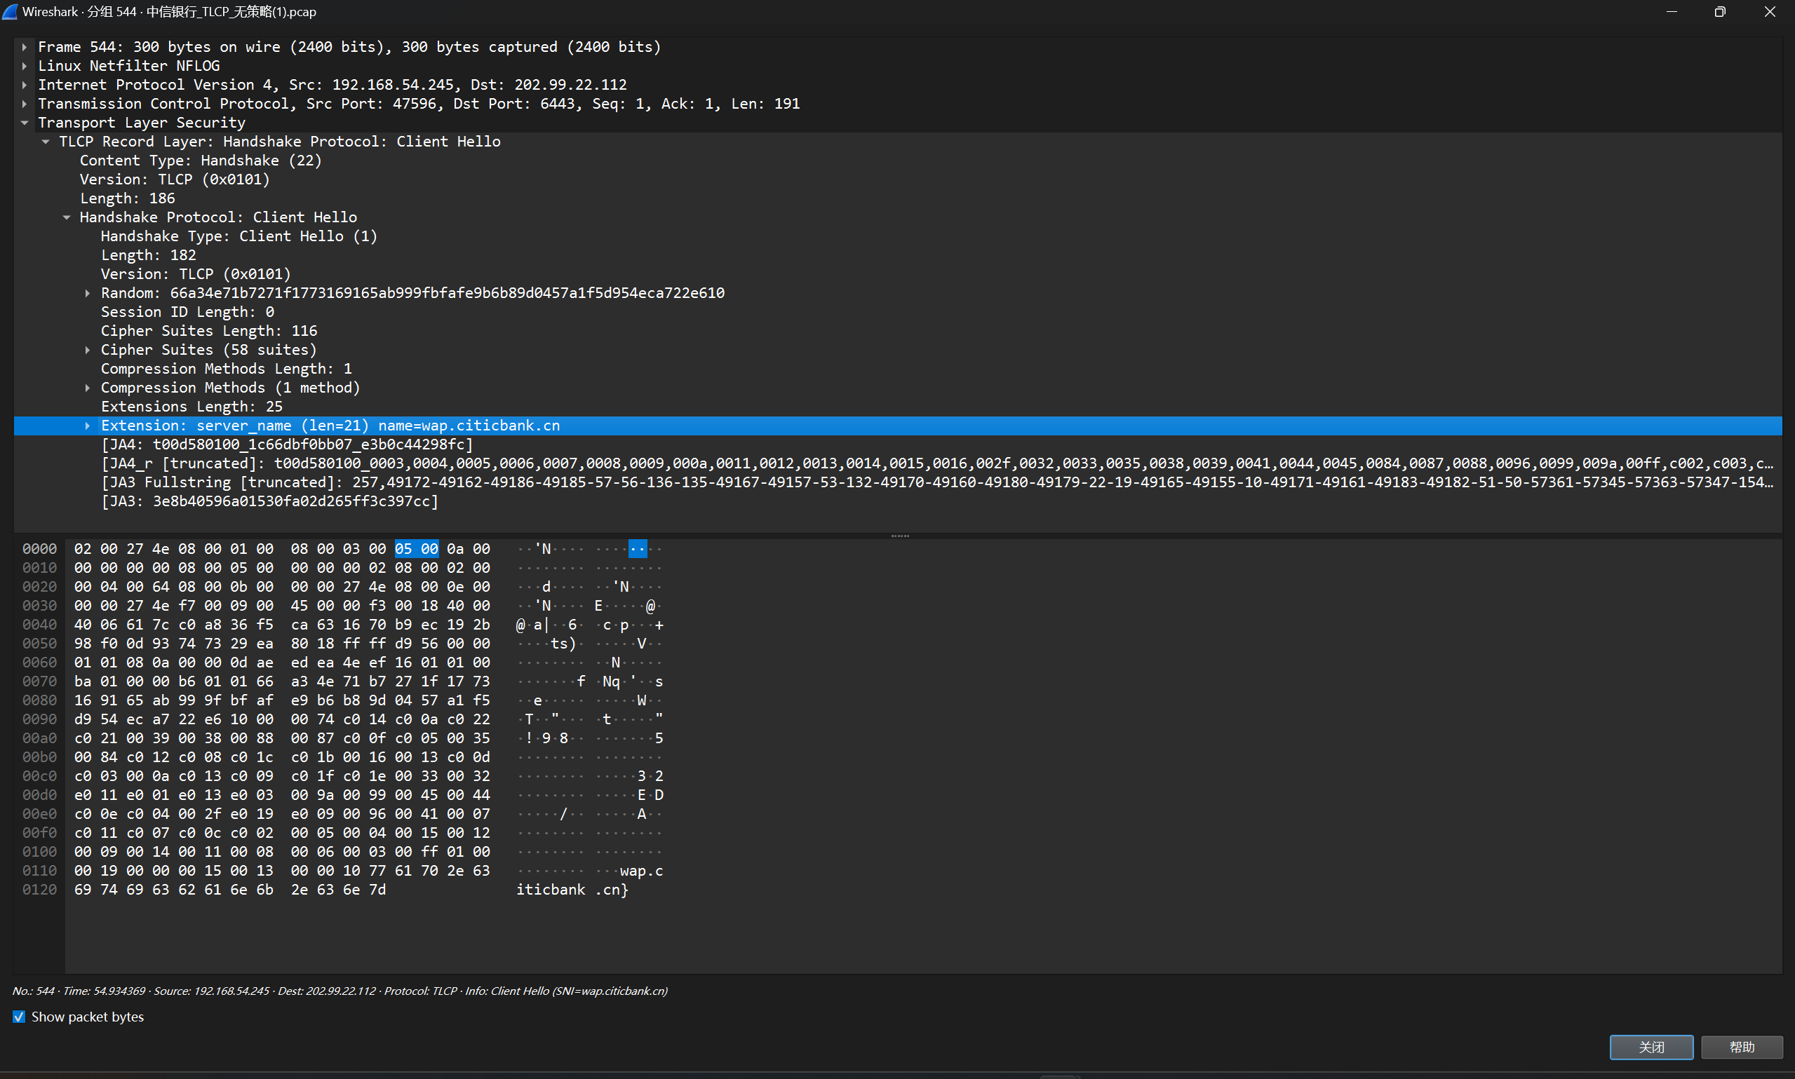
Task: Collapse the TLCP Record Layer node
Action: (46, 142)
